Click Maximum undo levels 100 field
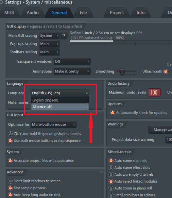Viewport: 172px width, 198px height. coord(154,93)
